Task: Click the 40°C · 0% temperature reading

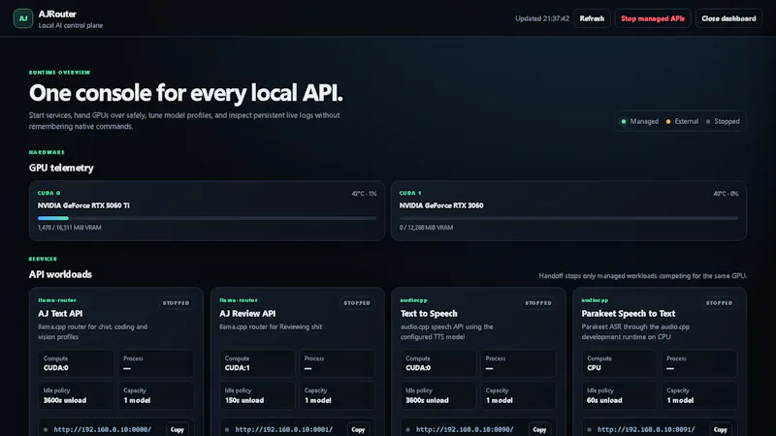Action: 726,194
